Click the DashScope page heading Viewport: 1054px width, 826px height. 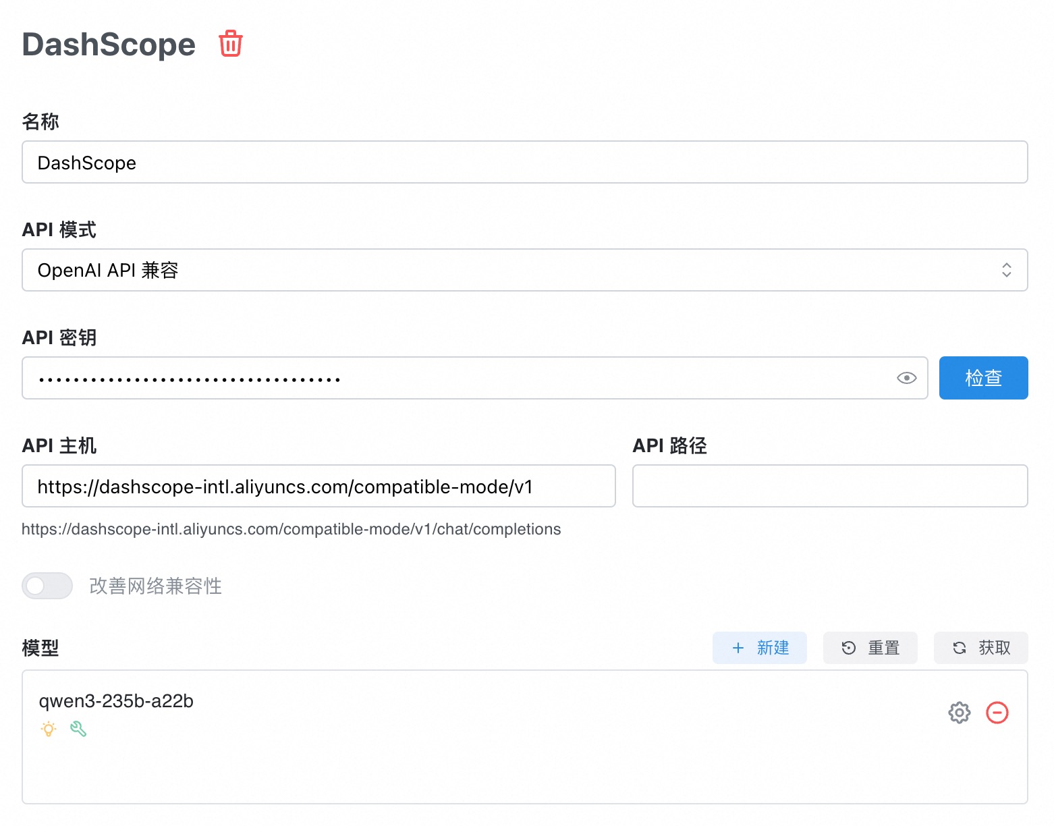109,45
